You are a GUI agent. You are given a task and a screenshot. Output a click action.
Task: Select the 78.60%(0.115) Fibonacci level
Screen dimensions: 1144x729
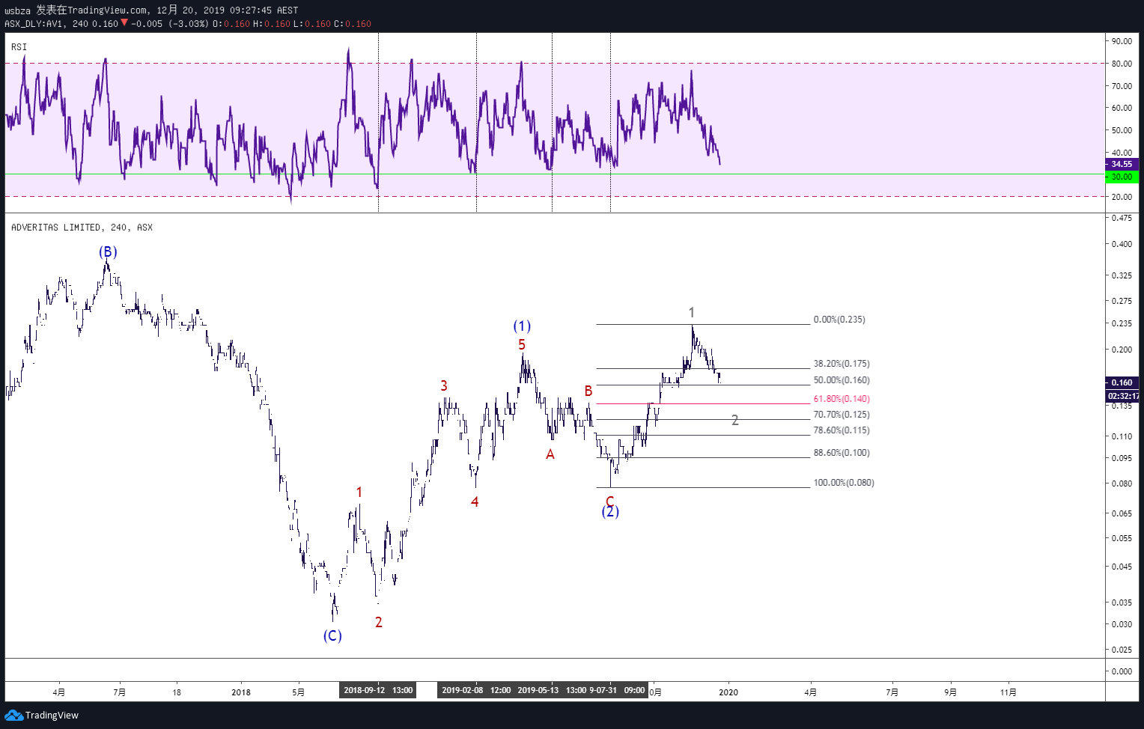[x=842, y=430]
